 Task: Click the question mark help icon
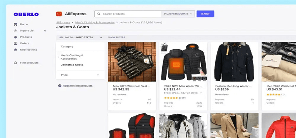pyautogui.click(x=60, y=86)
